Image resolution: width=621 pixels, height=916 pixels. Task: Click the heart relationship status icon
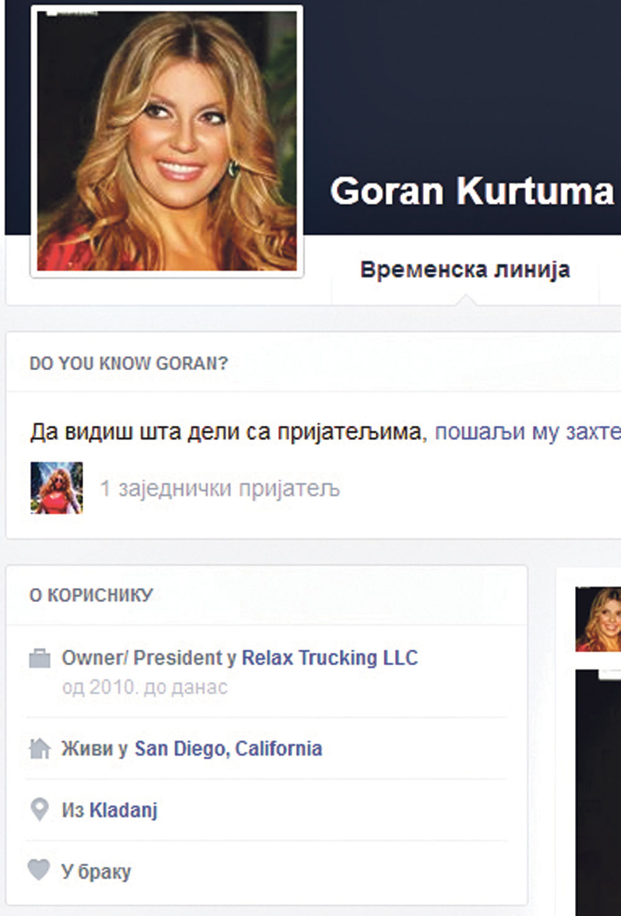coord(39,870)
